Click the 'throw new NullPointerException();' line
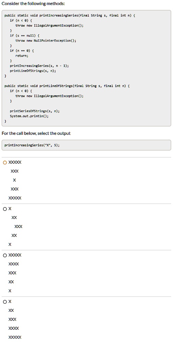This screenshot has height=347, width=175. 46,41
